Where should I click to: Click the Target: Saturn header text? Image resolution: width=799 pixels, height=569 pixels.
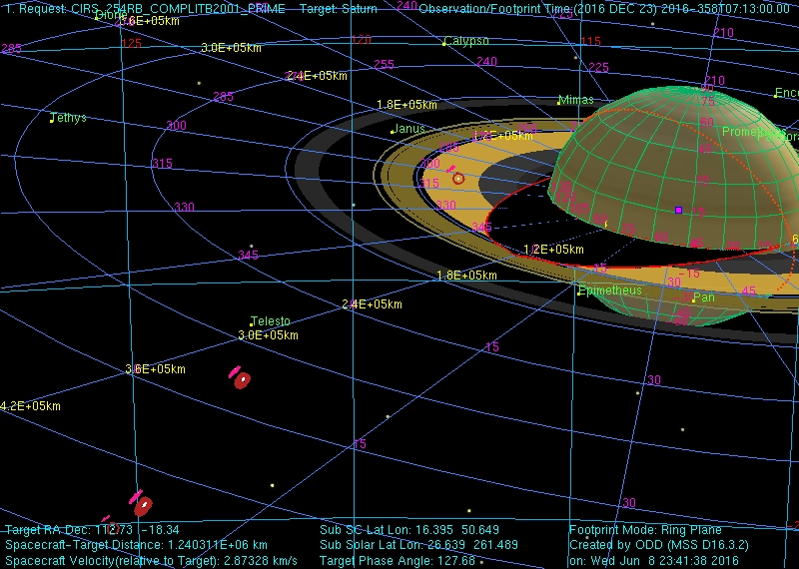click(339, 9)
